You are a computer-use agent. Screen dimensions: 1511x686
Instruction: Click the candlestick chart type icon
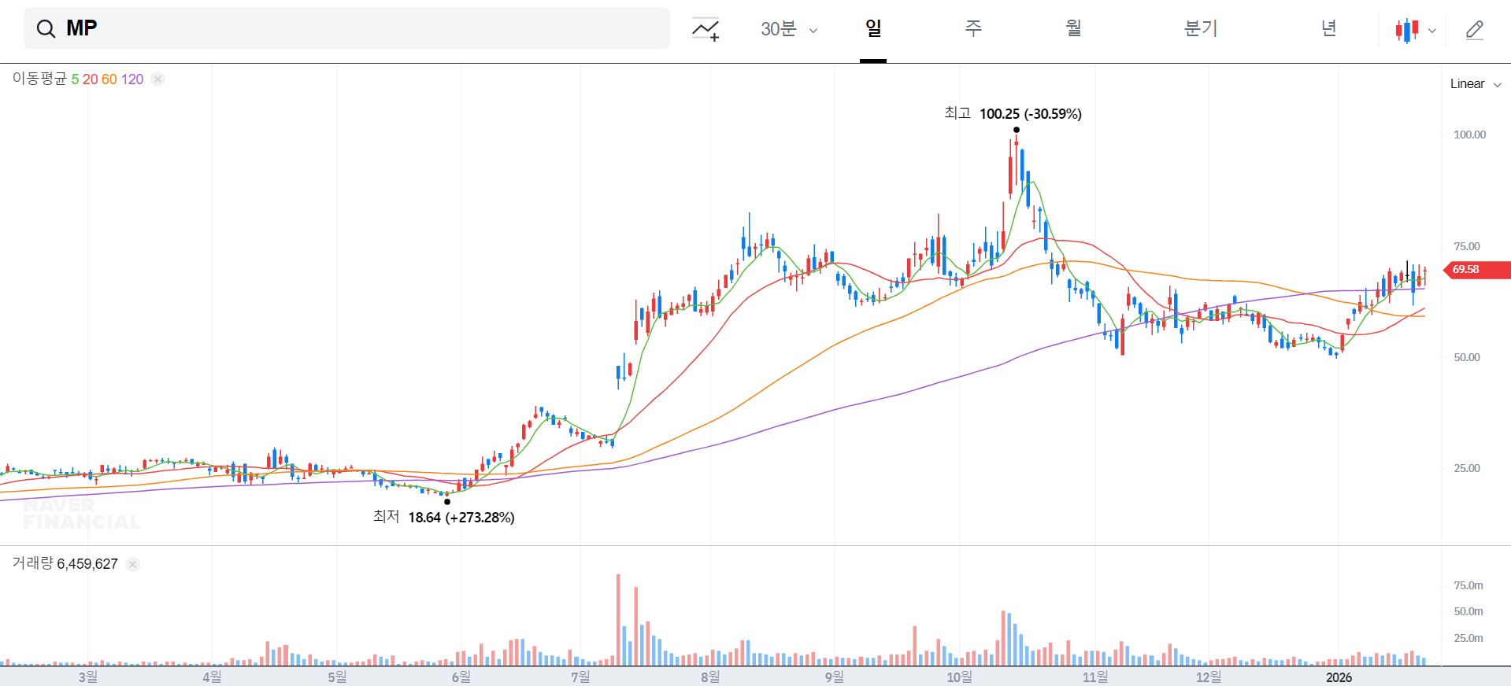click(1407, 31)
